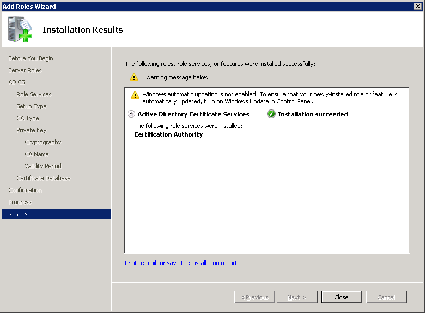
Task: Select the Server Roles step
Action: (25, 70)
